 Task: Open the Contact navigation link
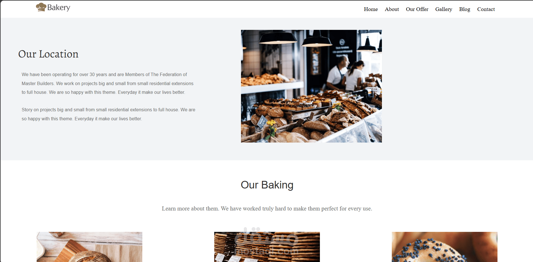coord(486,9)
